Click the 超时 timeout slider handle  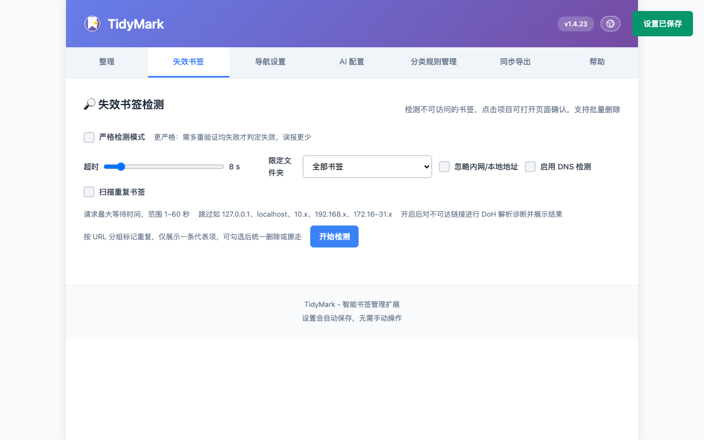(121, 167)
